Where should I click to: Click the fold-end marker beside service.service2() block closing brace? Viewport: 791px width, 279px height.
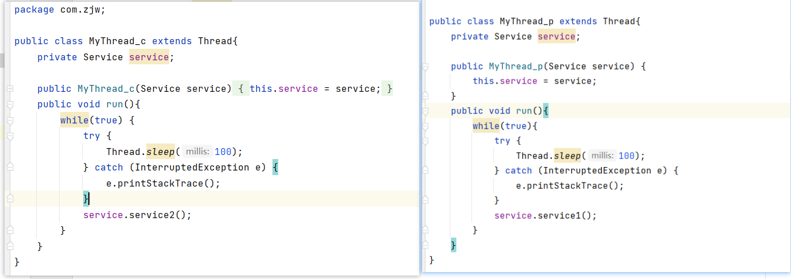[10, 230]
